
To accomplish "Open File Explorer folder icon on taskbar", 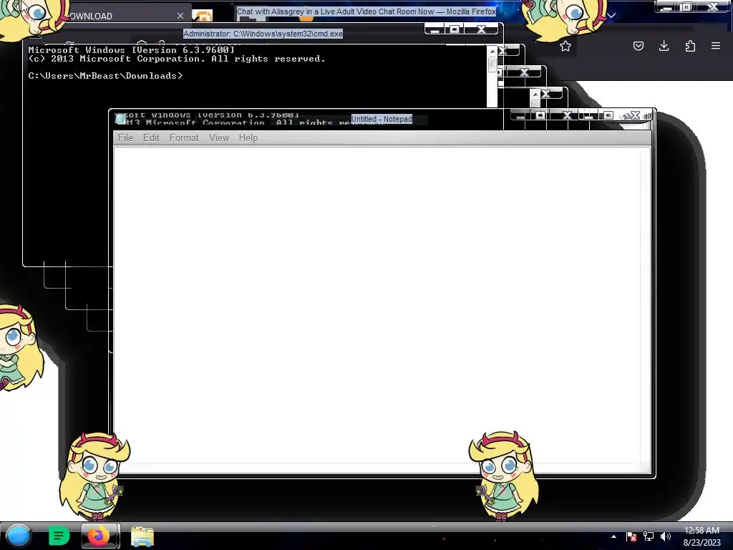I will click(142, 536).
